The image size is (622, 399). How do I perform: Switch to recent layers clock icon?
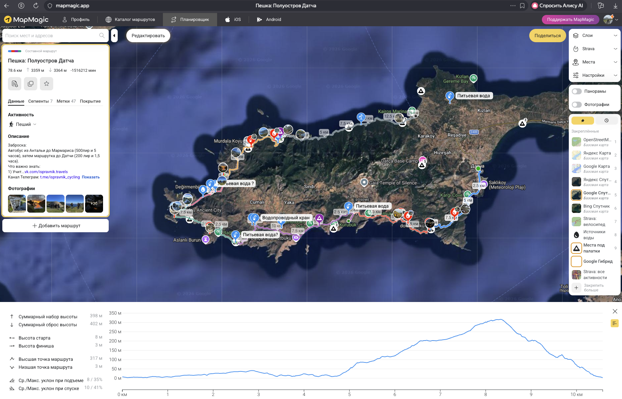pyautogui.click(x=606, y=121)
